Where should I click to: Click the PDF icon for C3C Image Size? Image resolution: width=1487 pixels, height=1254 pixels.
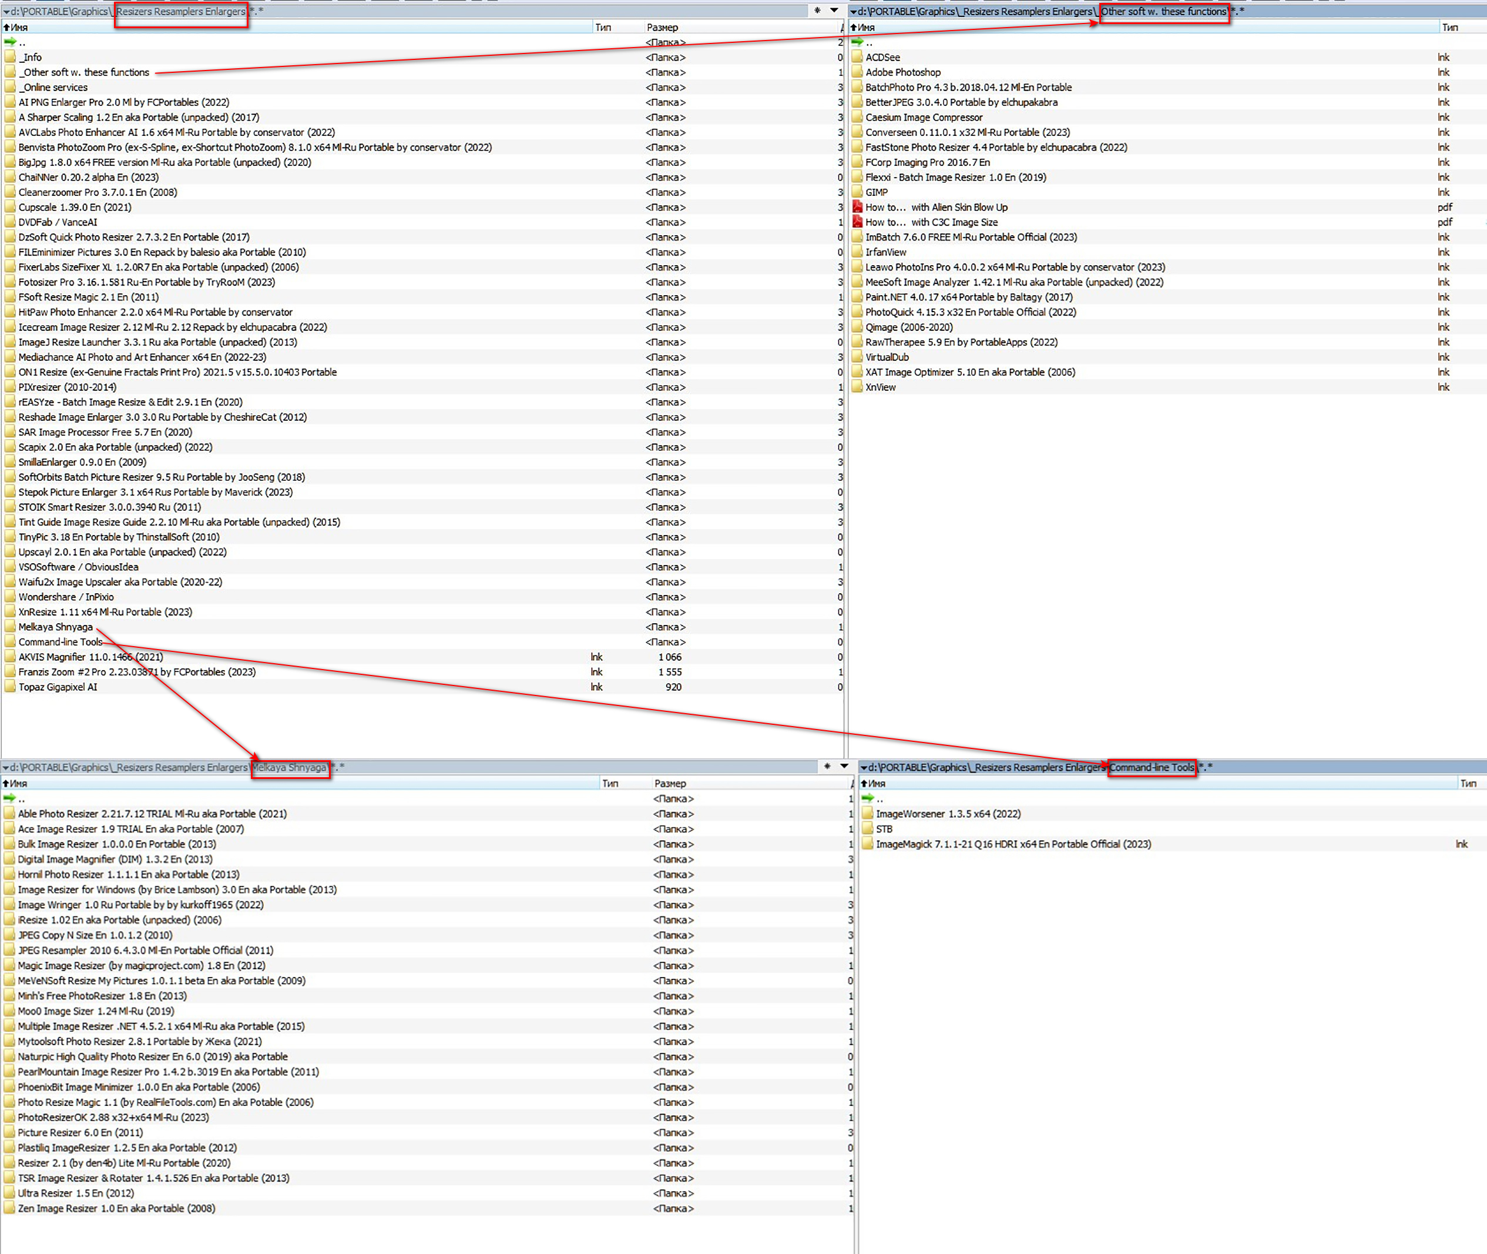pyautogui.click(x=857, y=222)
